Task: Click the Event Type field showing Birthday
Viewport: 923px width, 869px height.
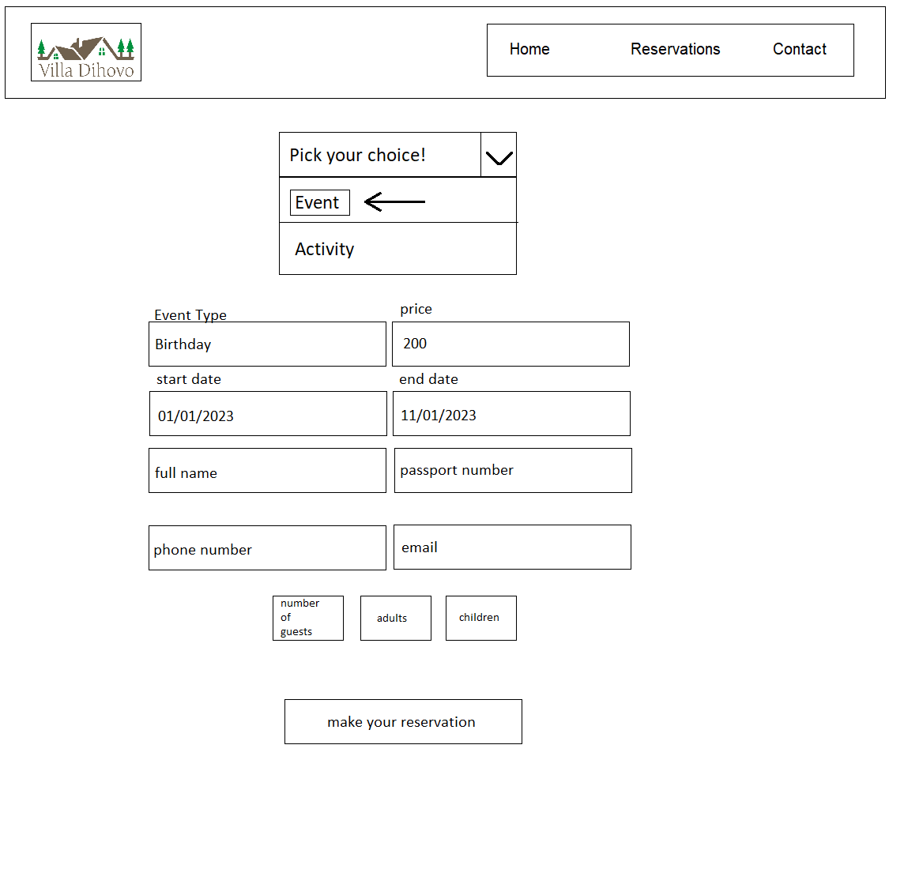Action: [267, 344]
